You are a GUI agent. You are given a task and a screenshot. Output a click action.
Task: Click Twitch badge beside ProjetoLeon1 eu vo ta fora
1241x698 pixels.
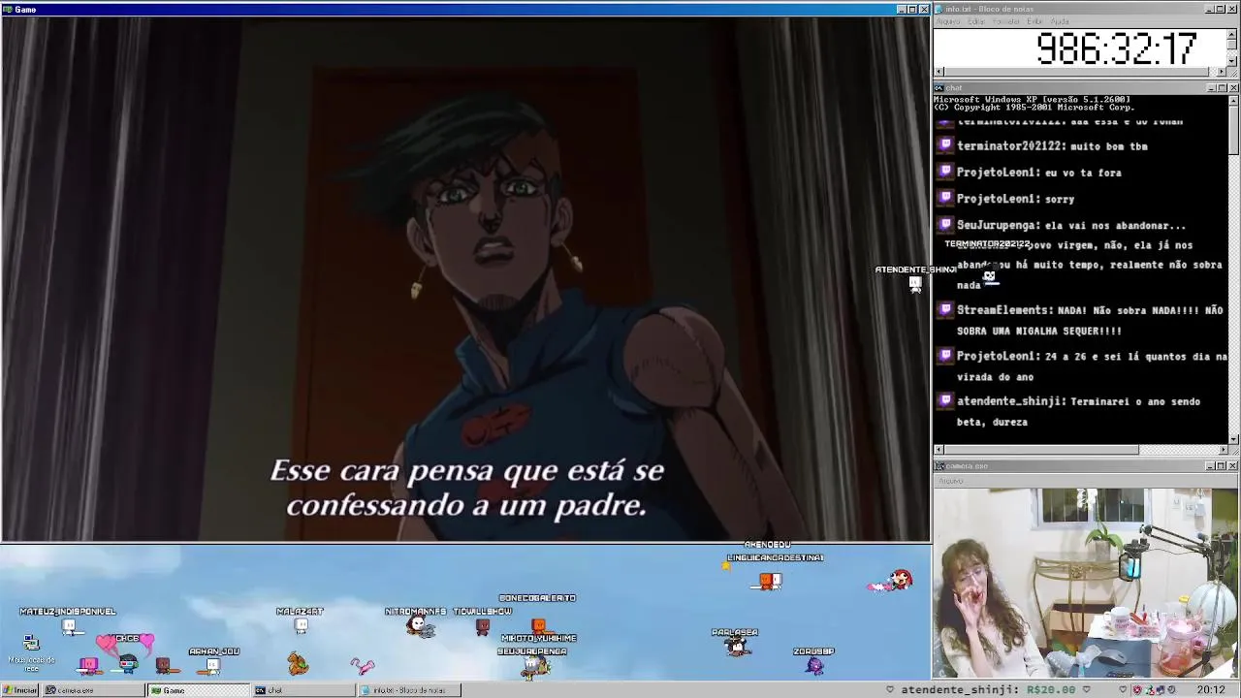pyautogui.click(x=946, y=172)
